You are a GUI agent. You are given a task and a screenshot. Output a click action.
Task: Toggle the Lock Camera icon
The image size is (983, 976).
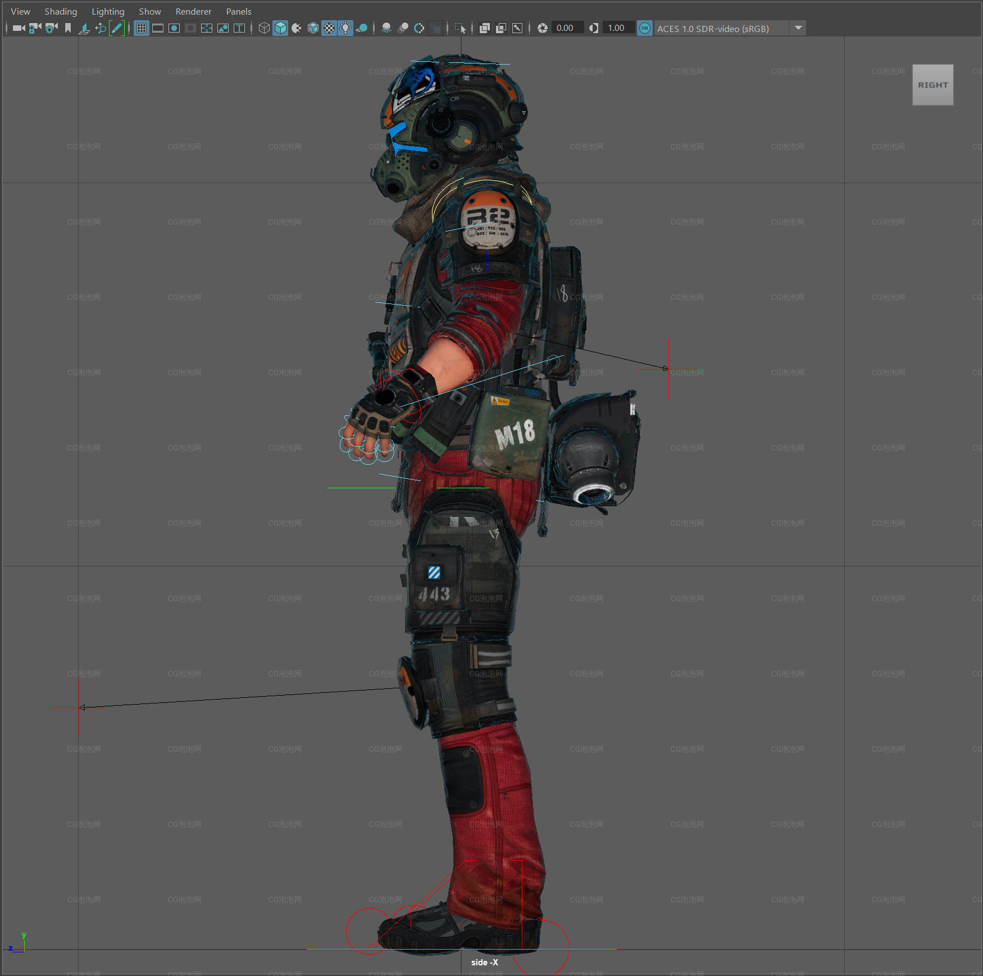[35, 28]
